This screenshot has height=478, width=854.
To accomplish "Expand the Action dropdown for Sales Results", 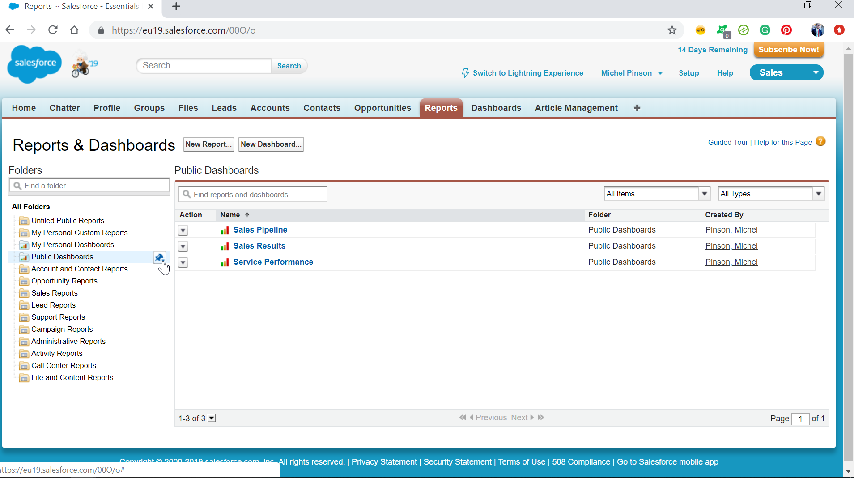I will (183, 246).
